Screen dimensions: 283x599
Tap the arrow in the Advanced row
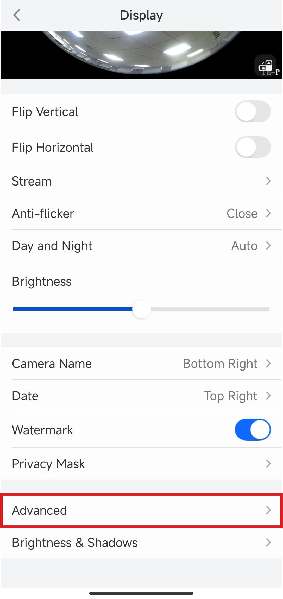point(268,510)
